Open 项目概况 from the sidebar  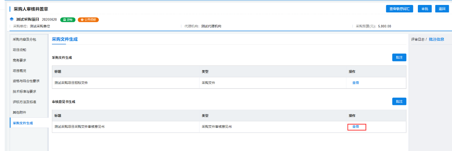point(20,71)
